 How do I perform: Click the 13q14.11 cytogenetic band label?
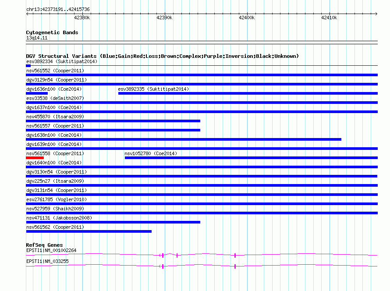coord(37,38)
